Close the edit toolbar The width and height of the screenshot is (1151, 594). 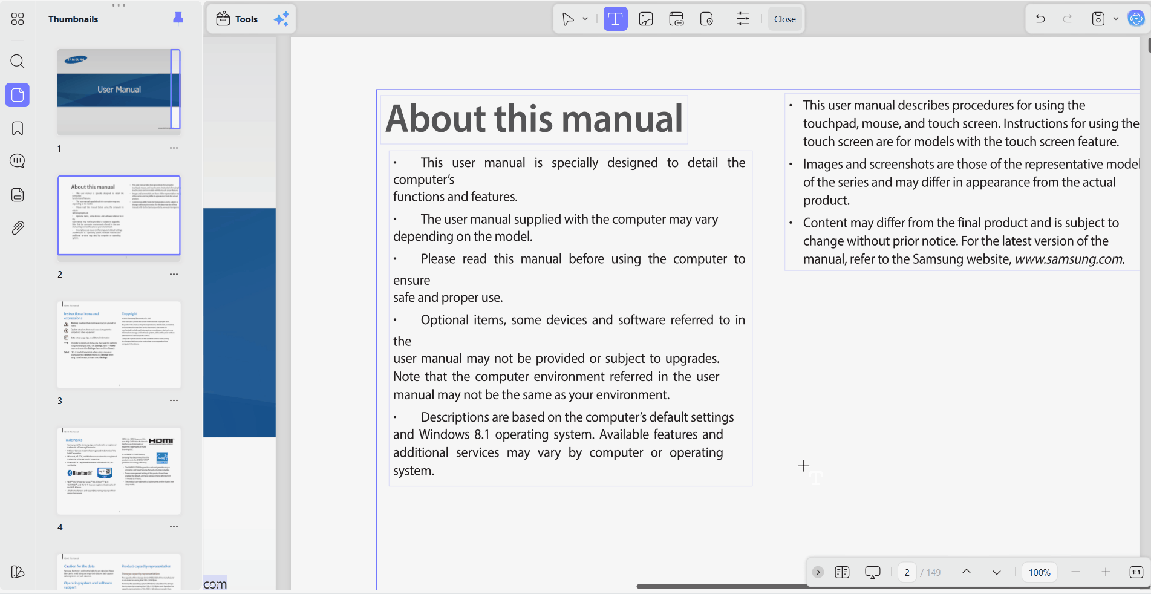784,19
